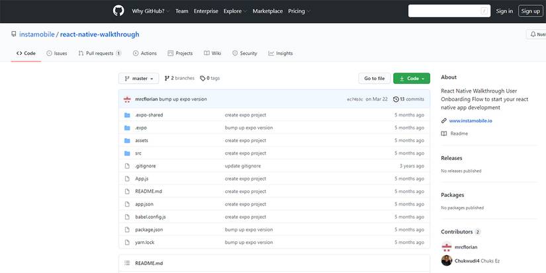Open the Security tab
The image size is (546, 273).
pyautogui.click(x=245, y=53)
